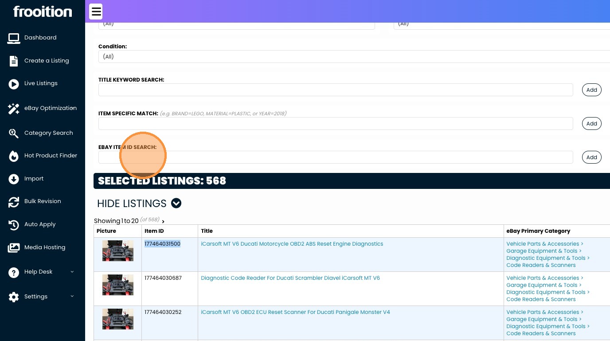The height and width of the screenshot is (341, 610).
Task: Click thumbnail for item 177464030687
Action: pyautogui.click(x=118, y=285)
